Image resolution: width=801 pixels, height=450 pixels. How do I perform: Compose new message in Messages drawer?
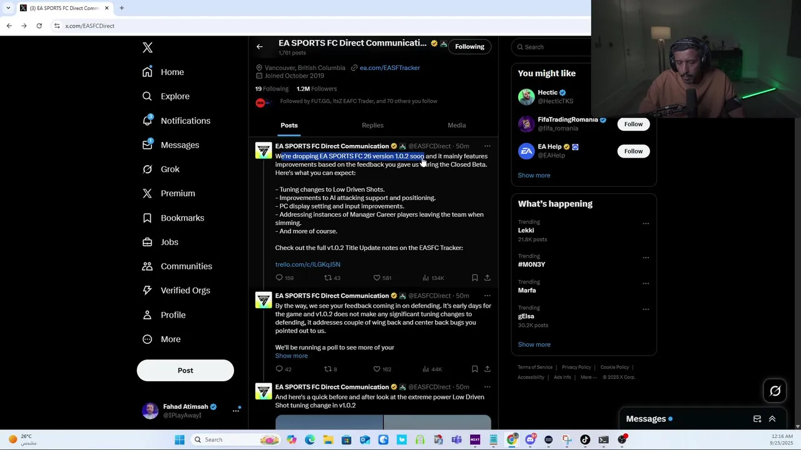click(x=757, y=419)
